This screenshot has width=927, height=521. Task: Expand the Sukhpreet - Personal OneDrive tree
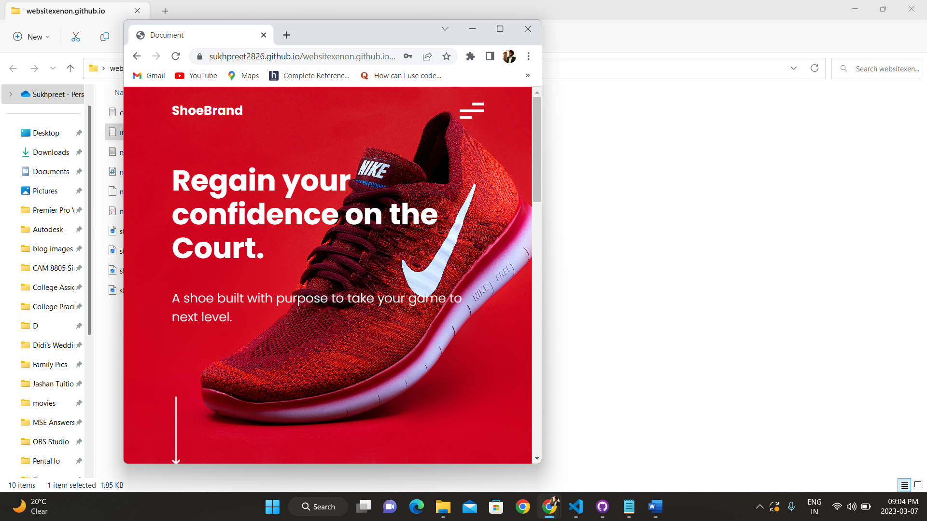[11, 95]
